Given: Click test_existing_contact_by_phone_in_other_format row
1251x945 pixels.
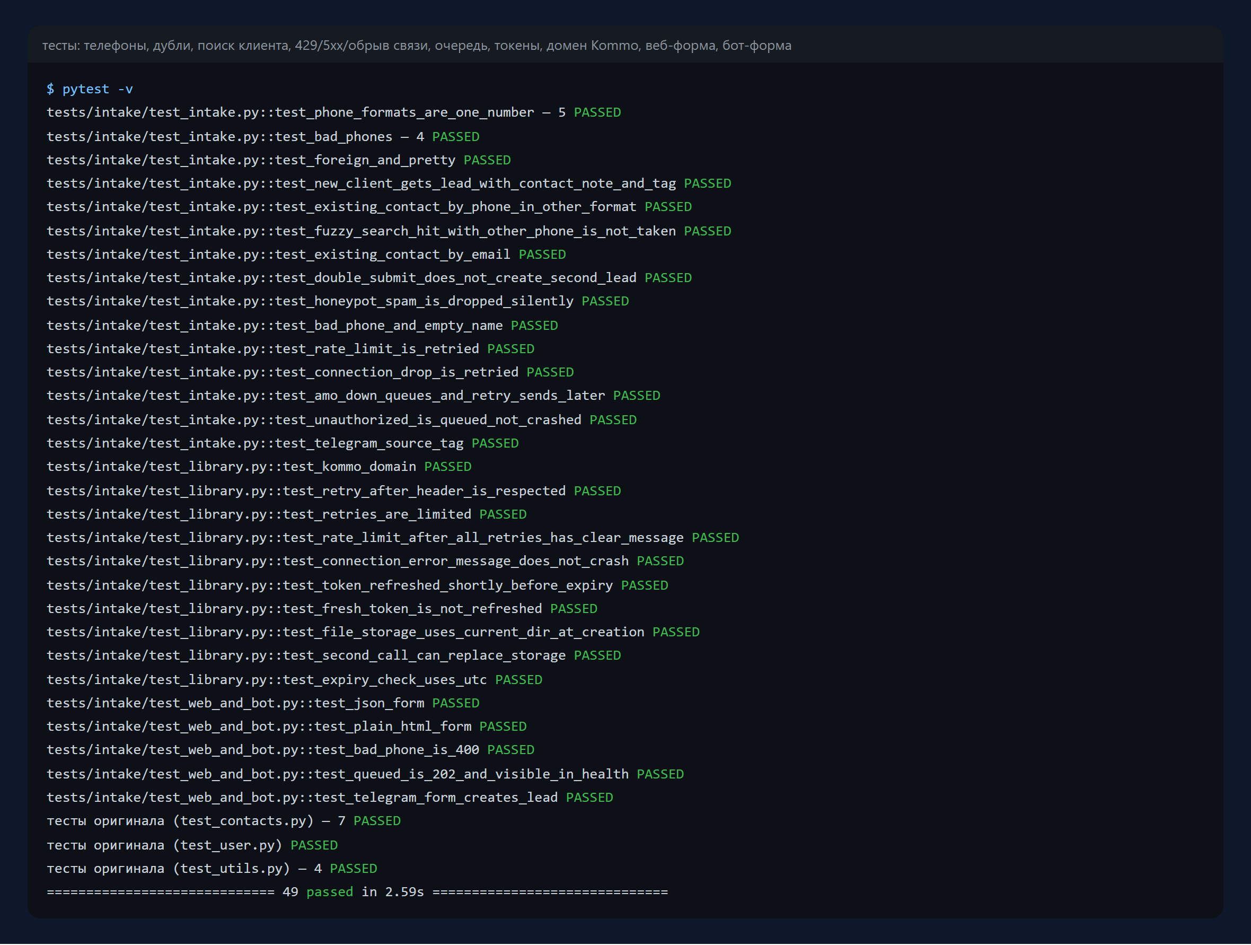Looking at the screenshot, I should pos(369,206).
